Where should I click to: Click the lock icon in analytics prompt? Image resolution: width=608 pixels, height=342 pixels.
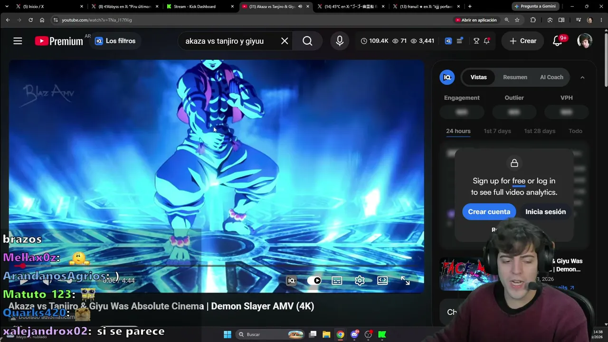click(514, 163)
